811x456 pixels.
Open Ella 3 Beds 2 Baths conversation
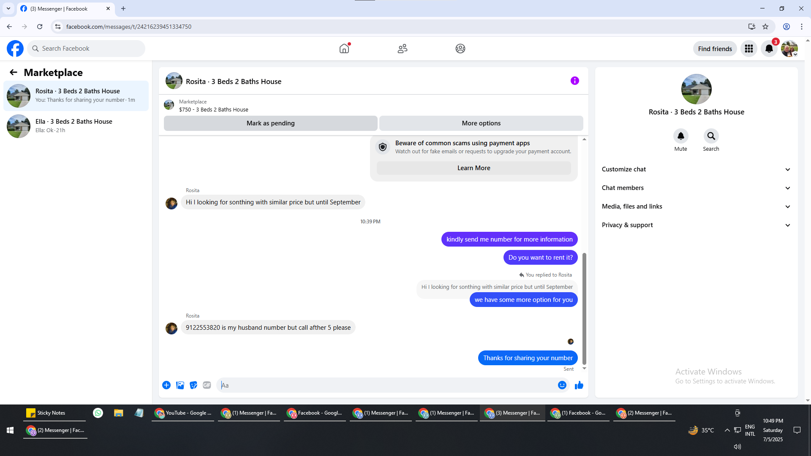coord(76,126)
